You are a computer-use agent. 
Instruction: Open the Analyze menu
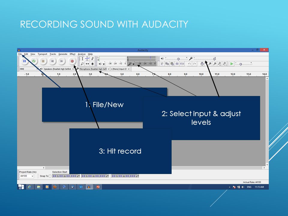[82, 54]
